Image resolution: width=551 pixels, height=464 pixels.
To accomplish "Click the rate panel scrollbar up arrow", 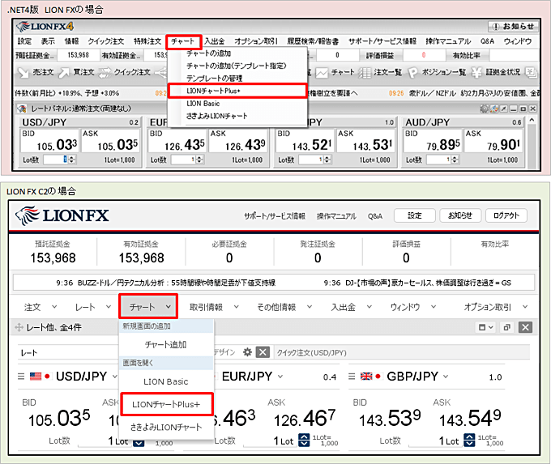I will (532, 120).
